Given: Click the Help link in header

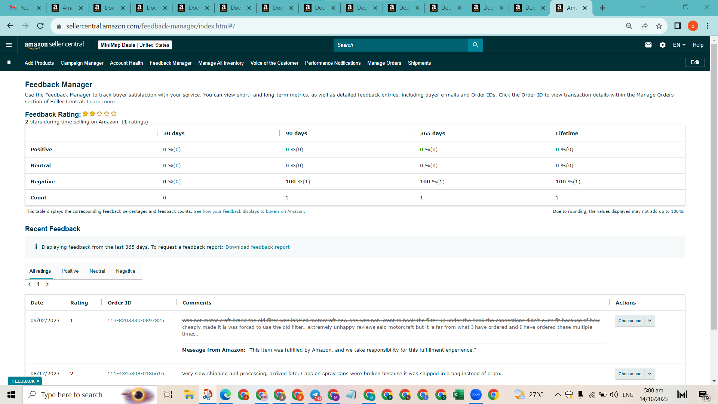Looking at the screenshot, I should pyautogui.click(x=698, y=45).
